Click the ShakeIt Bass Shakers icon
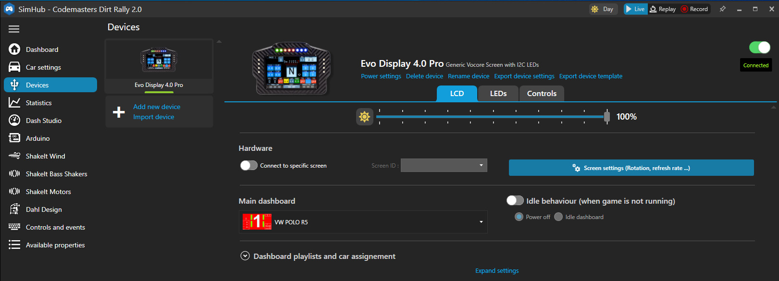This screenshot has height=281, width=779. [x=14, y=173]
